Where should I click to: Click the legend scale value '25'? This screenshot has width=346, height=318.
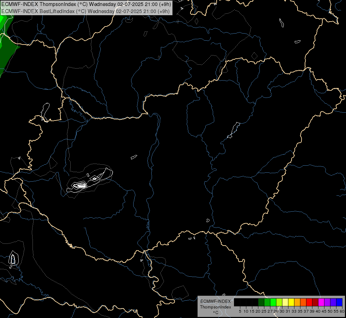click(x=264, y=311)
